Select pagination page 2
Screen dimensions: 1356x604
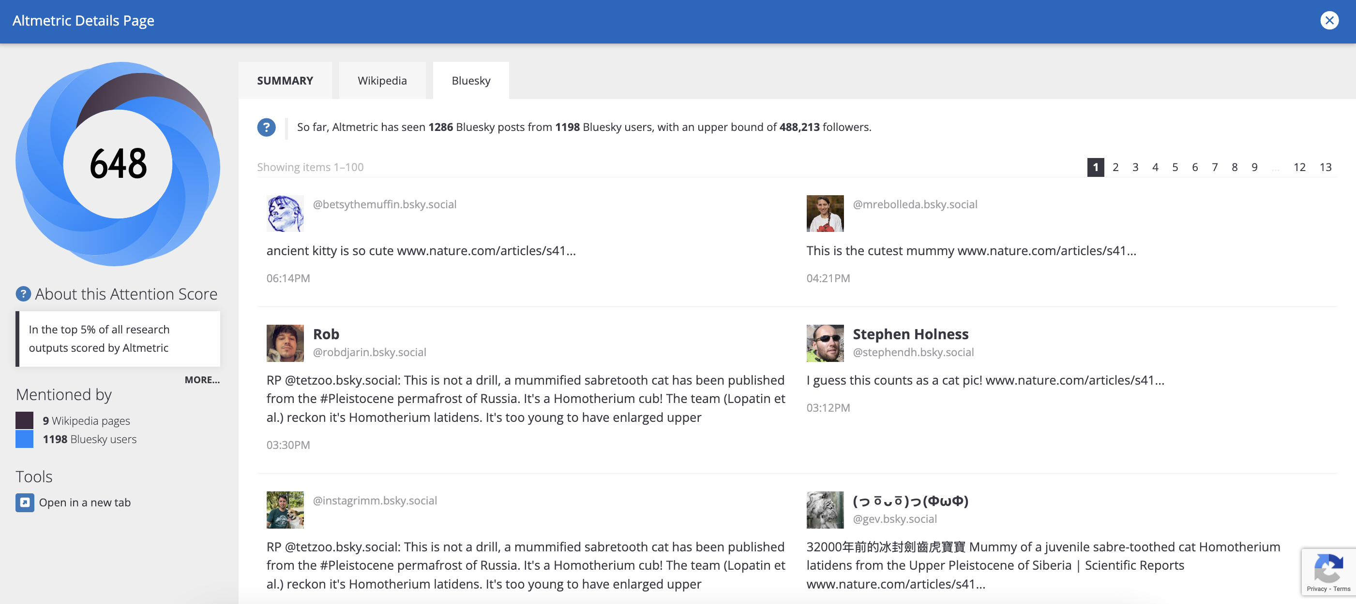point(1115,167)
